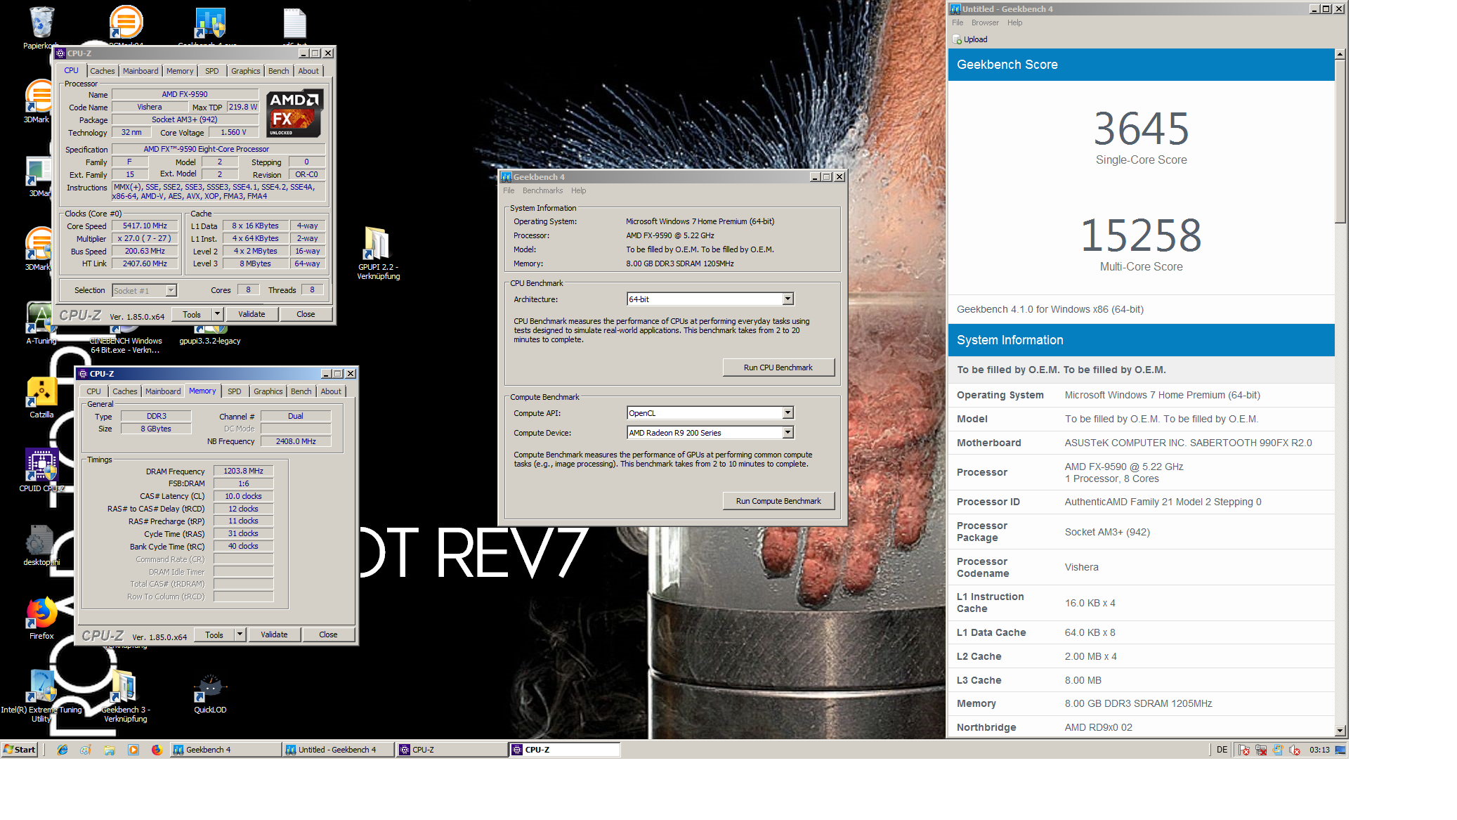Switch to Caches tab in upper CPU-Z window

(102, 71)
